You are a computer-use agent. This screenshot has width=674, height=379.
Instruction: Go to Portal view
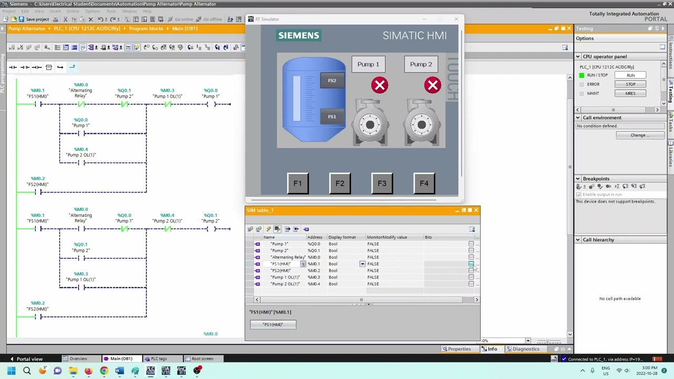25,359
